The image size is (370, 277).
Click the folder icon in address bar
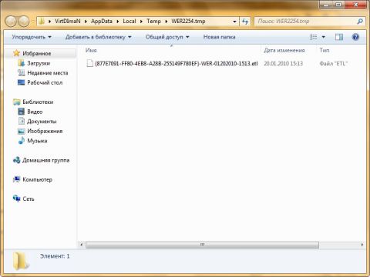coord(42,22)
